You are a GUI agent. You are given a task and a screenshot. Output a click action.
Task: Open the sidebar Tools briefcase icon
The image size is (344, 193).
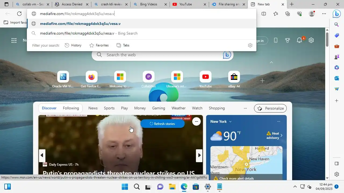(x=336, y=46)
